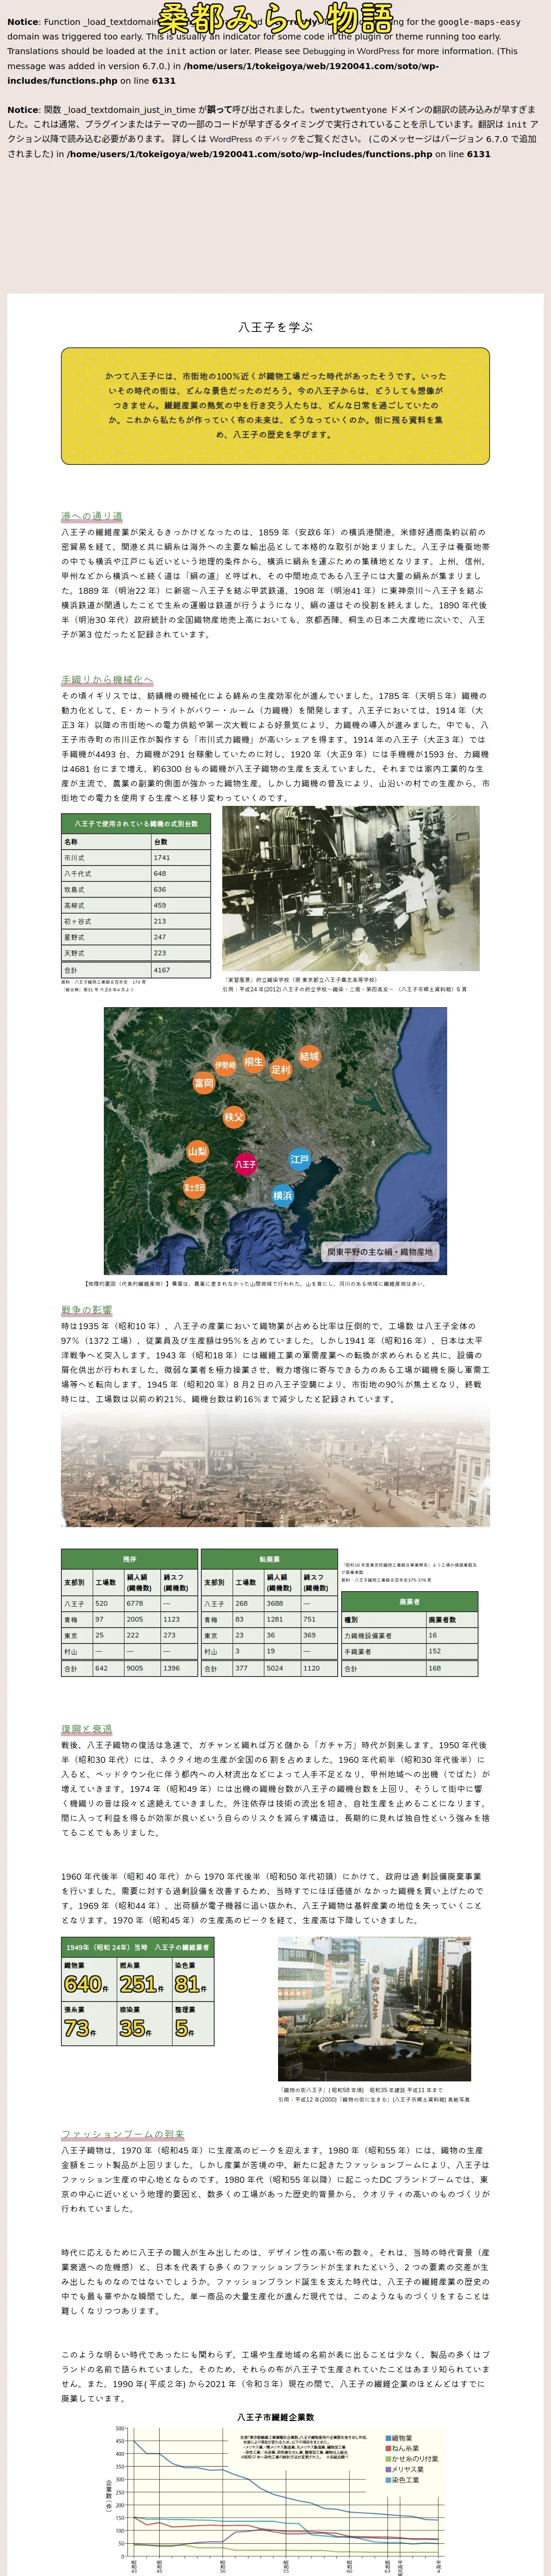Click the 富士吉田 marker on the map

(194, 1188)
